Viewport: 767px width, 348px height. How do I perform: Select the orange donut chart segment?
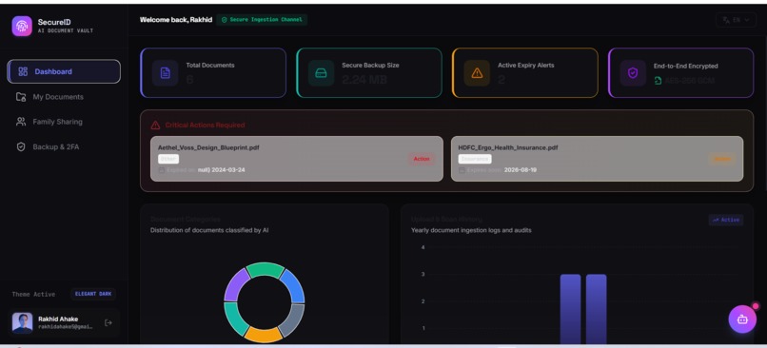[x=264, y=335]
